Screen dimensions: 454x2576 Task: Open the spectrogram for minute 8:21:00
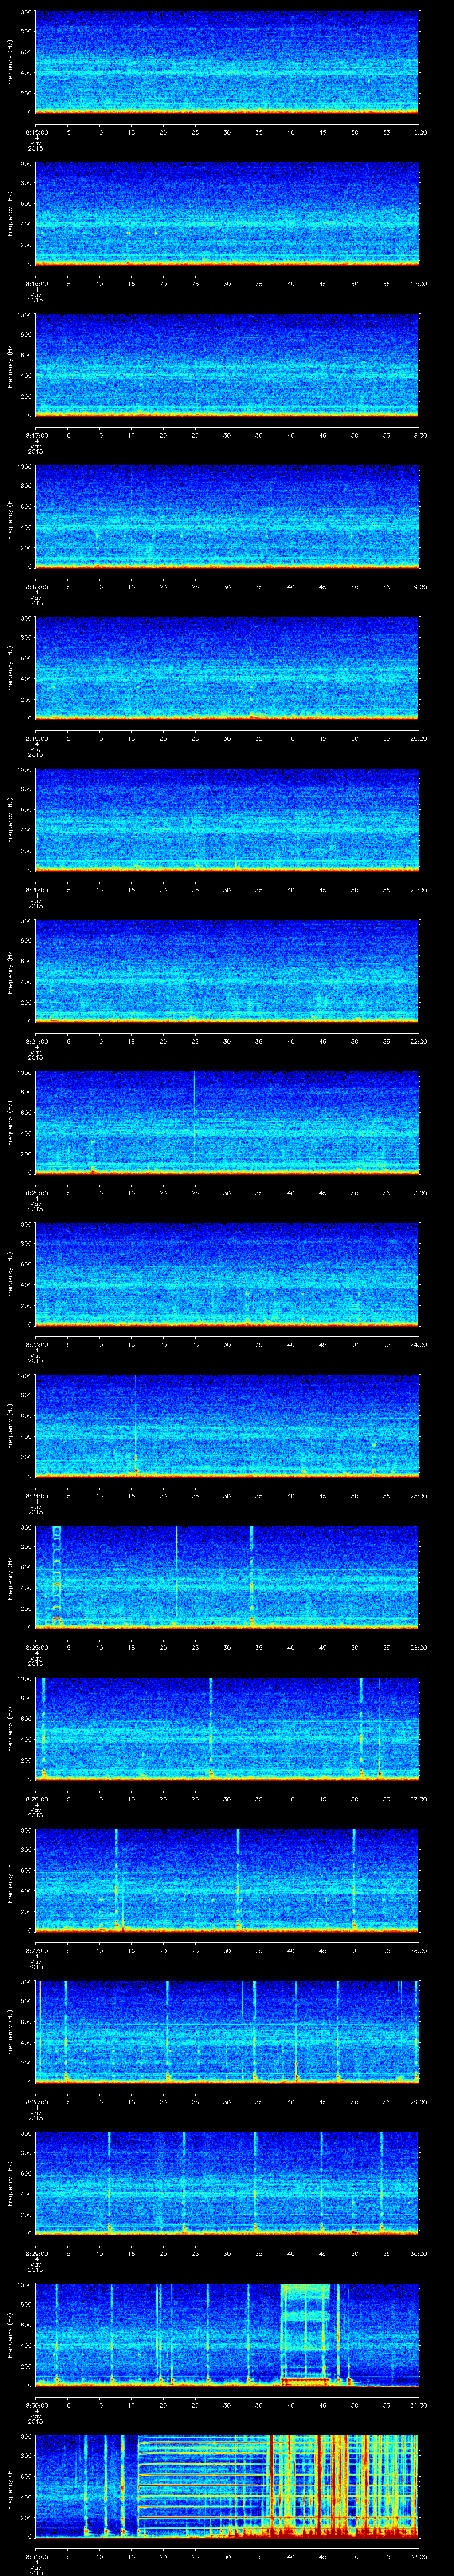coord(227,971)
